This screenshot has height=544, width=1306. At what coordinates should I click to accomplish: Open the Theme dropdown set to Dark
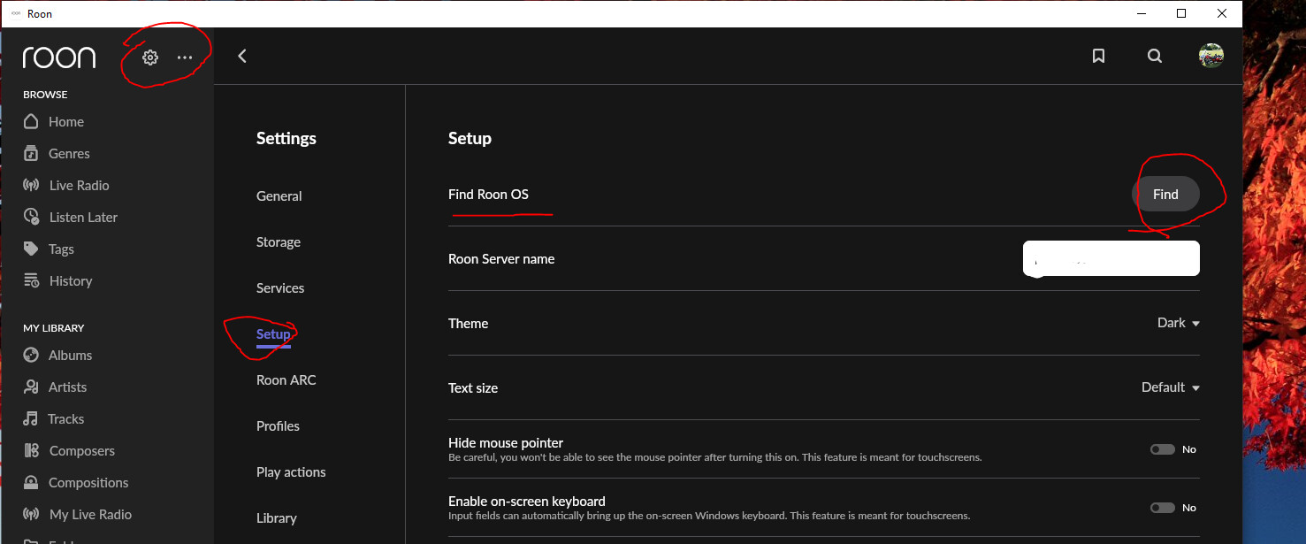point(1178,323)
